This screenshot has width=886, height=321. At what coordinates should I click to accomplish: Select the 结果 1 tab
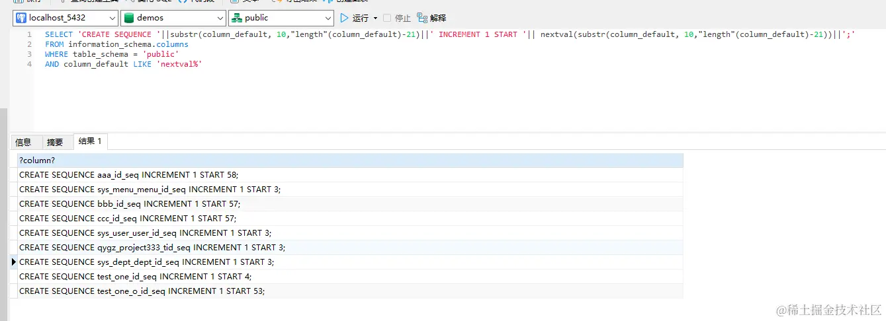pyautogui.click(x=90, y=141)
